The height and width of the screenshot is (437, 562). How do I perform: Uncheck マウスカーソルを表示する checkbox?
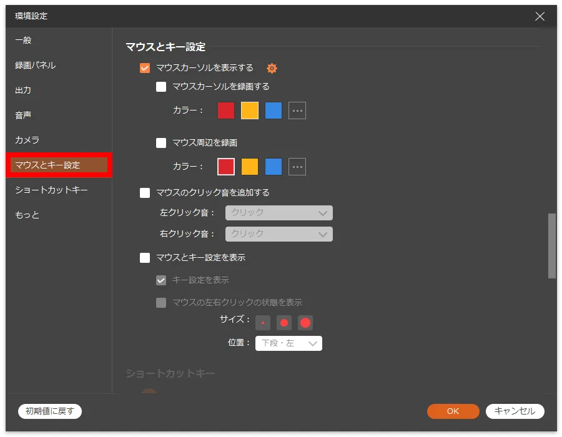(x=145, y=68)
